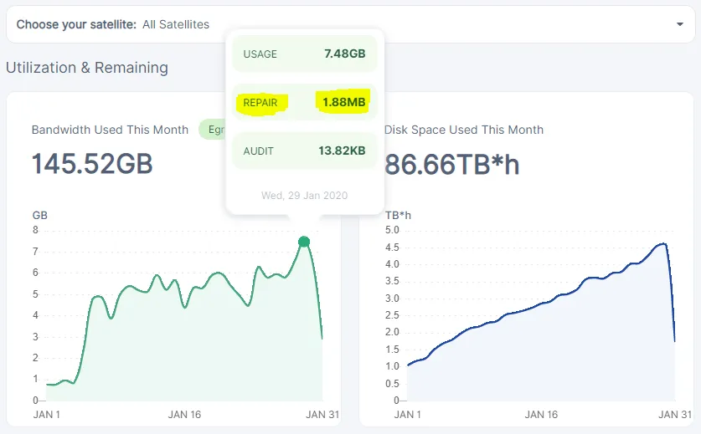Click the 7.48GB usage value

tap(344, 54)
